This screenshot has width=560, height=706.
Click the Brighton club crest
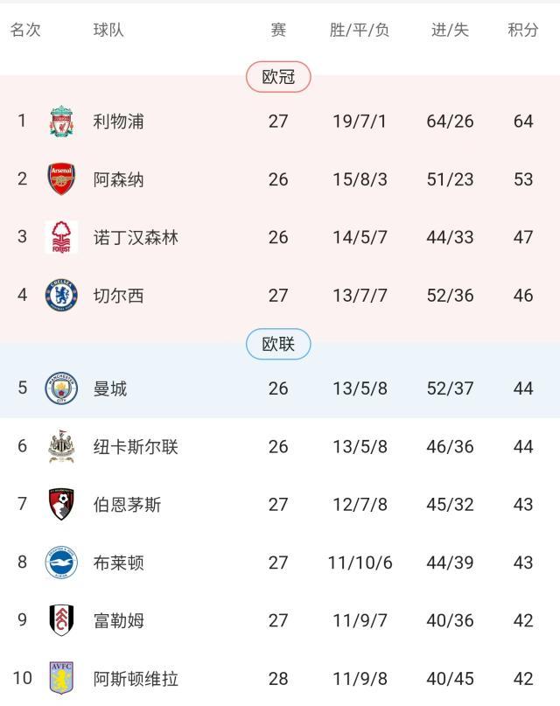[59, 564]
